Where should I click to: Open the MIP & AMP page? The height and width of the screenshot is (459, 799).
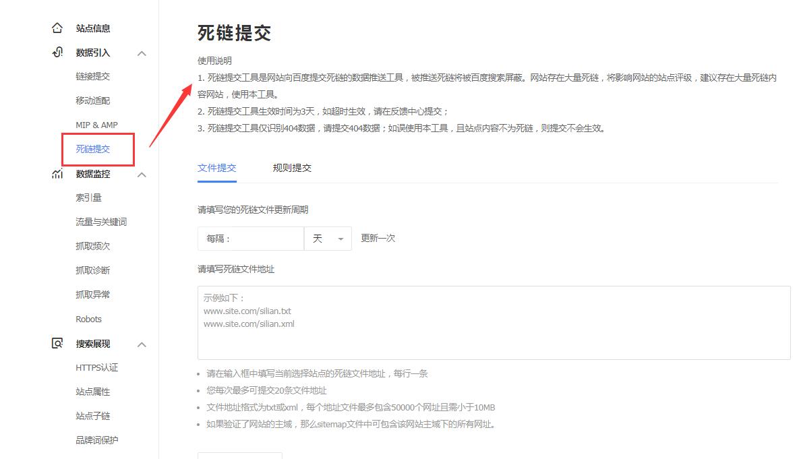97,125
